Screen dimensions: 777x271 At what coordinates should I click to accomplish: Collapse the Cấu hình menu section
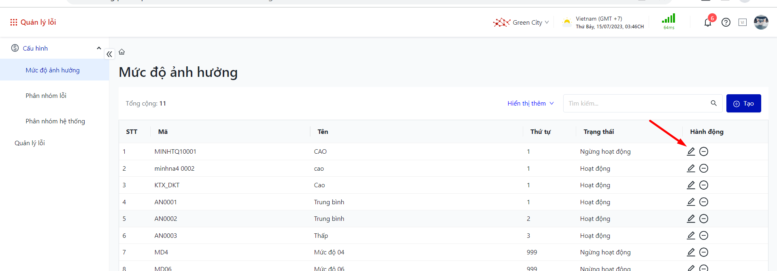pyautogui.click(x=99, y=48)
